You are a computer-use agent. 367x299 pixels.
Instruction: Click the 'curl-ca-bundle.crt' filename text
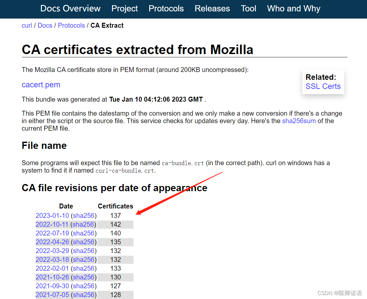(125, 170)
